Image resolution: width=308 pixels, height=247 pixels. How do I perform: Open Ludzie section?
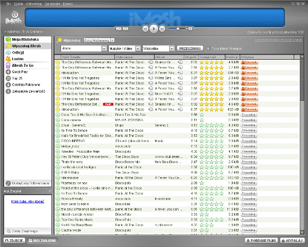pos(28,59)
